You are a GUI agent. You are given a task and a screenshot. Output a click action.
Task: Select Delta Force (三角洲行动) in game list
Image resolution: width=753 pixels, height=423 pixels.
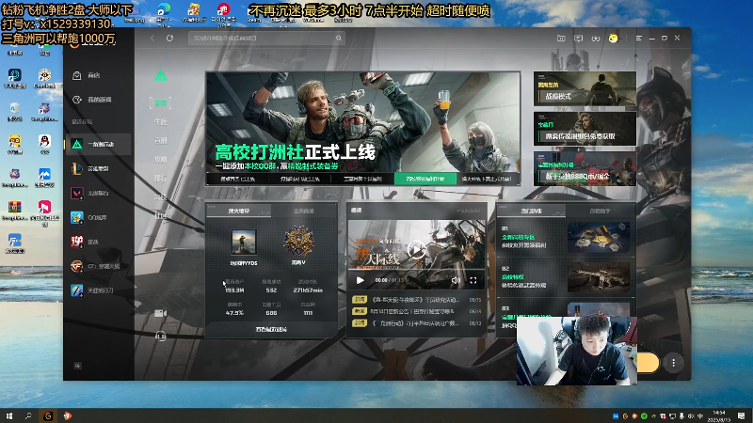(98, 144)
